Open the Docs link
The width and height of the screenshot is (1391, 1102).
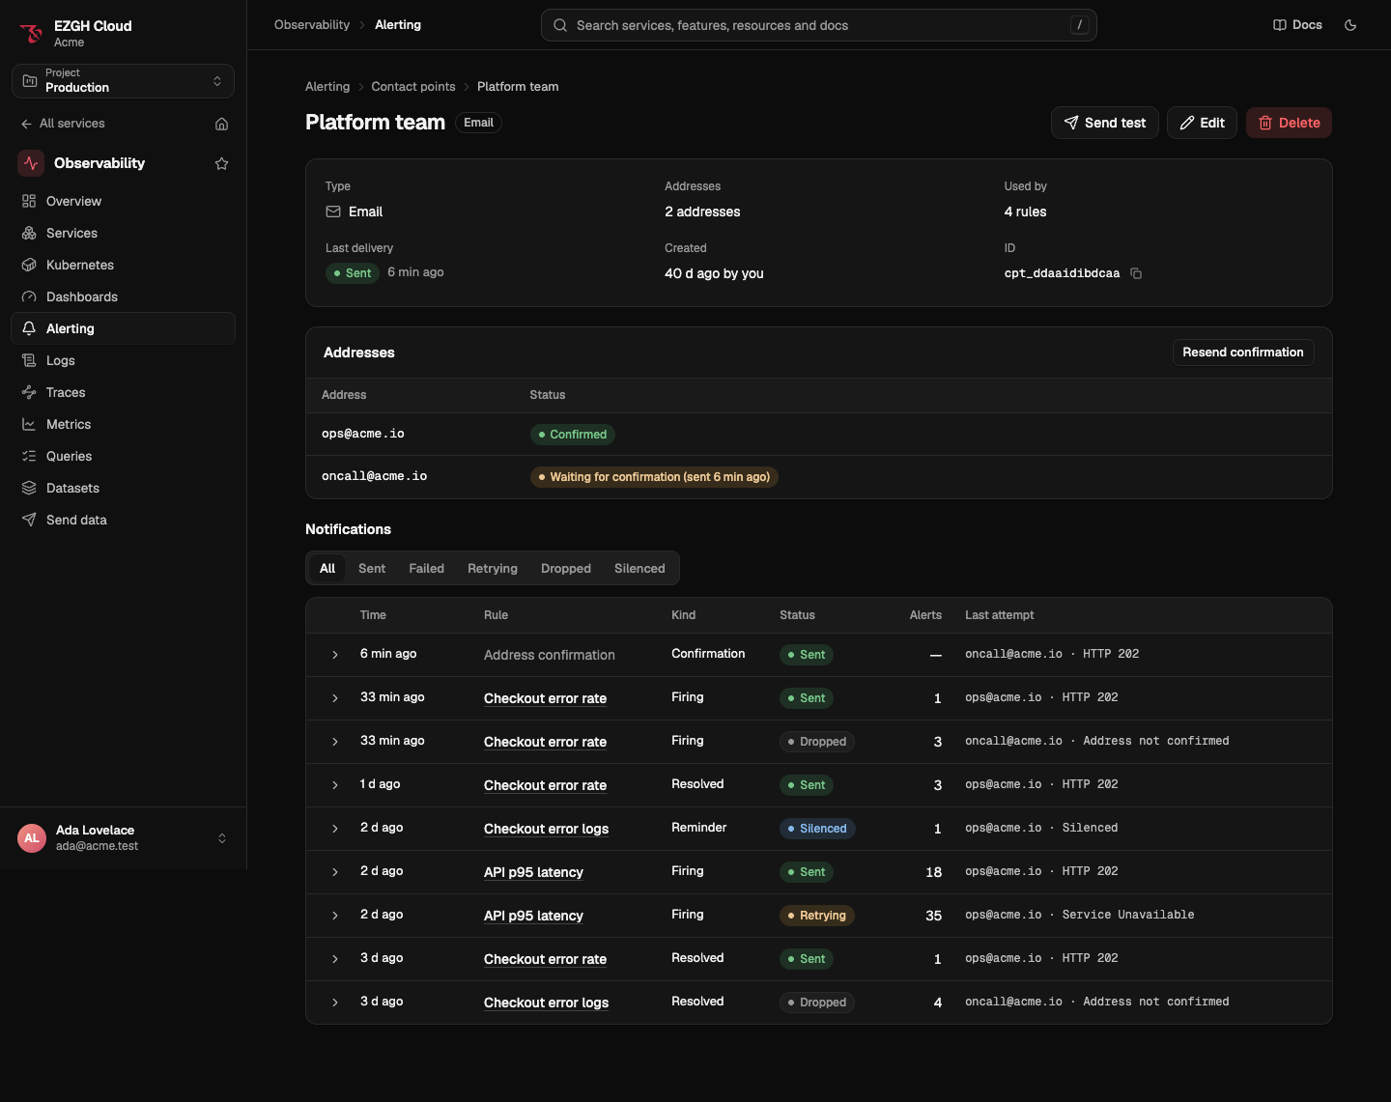click(x=1297, y=25)
